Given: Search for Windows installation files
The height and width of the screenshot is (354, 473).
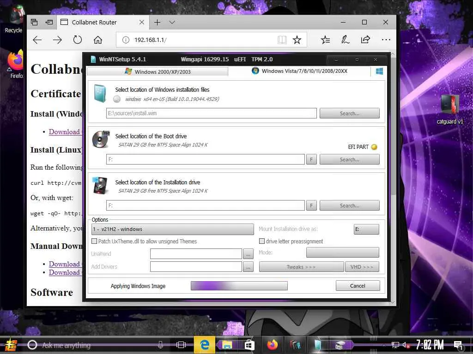Looking at the screenshot, I should [349, 113].
